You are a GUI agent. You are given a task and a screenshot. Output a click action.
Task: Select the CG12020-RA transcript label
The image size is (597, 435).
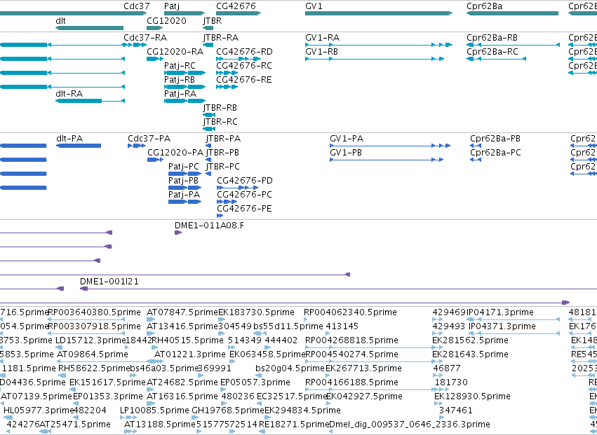pos(175,52)
